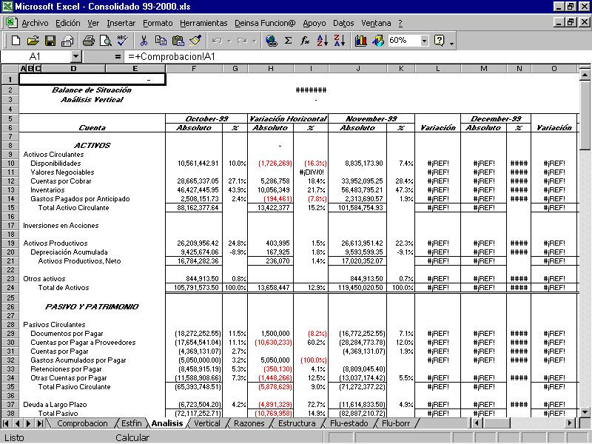Cut selection using the scissors icon
Image resolution: width=592 pixels, height=444 pixels.
pyautogui.click(x=144, y=41)
